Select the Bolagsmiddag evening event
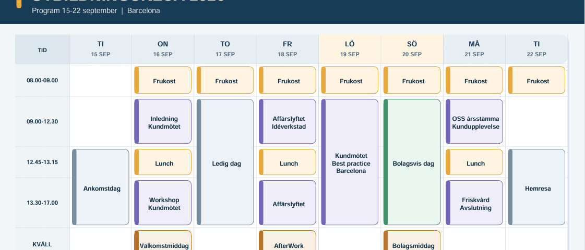 click(412, 240)
